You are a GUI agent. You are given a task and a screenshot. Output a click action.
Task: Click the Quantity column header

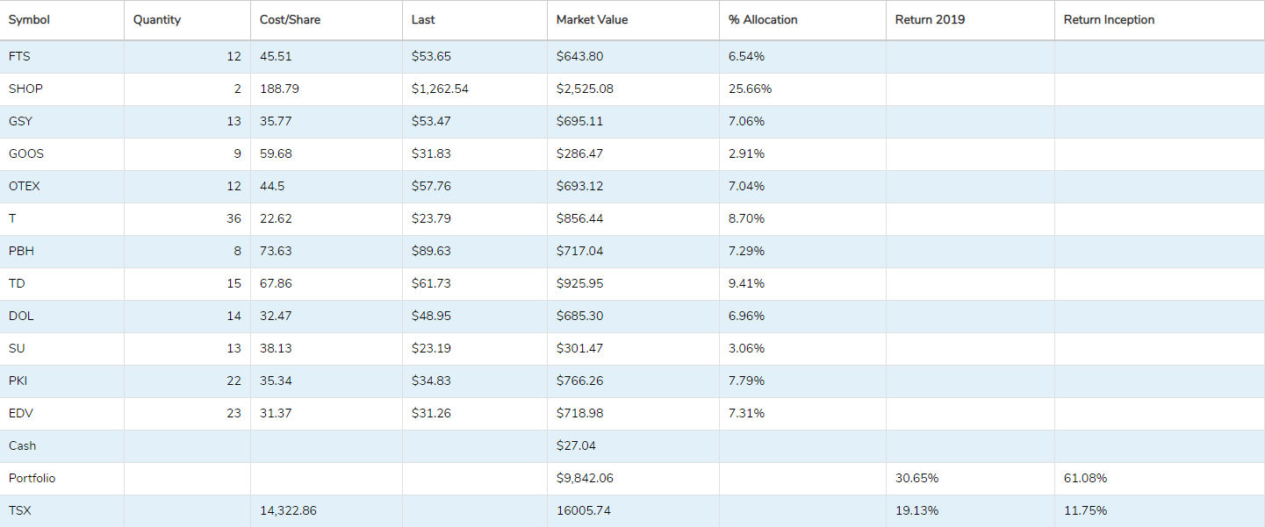point(157,20)
